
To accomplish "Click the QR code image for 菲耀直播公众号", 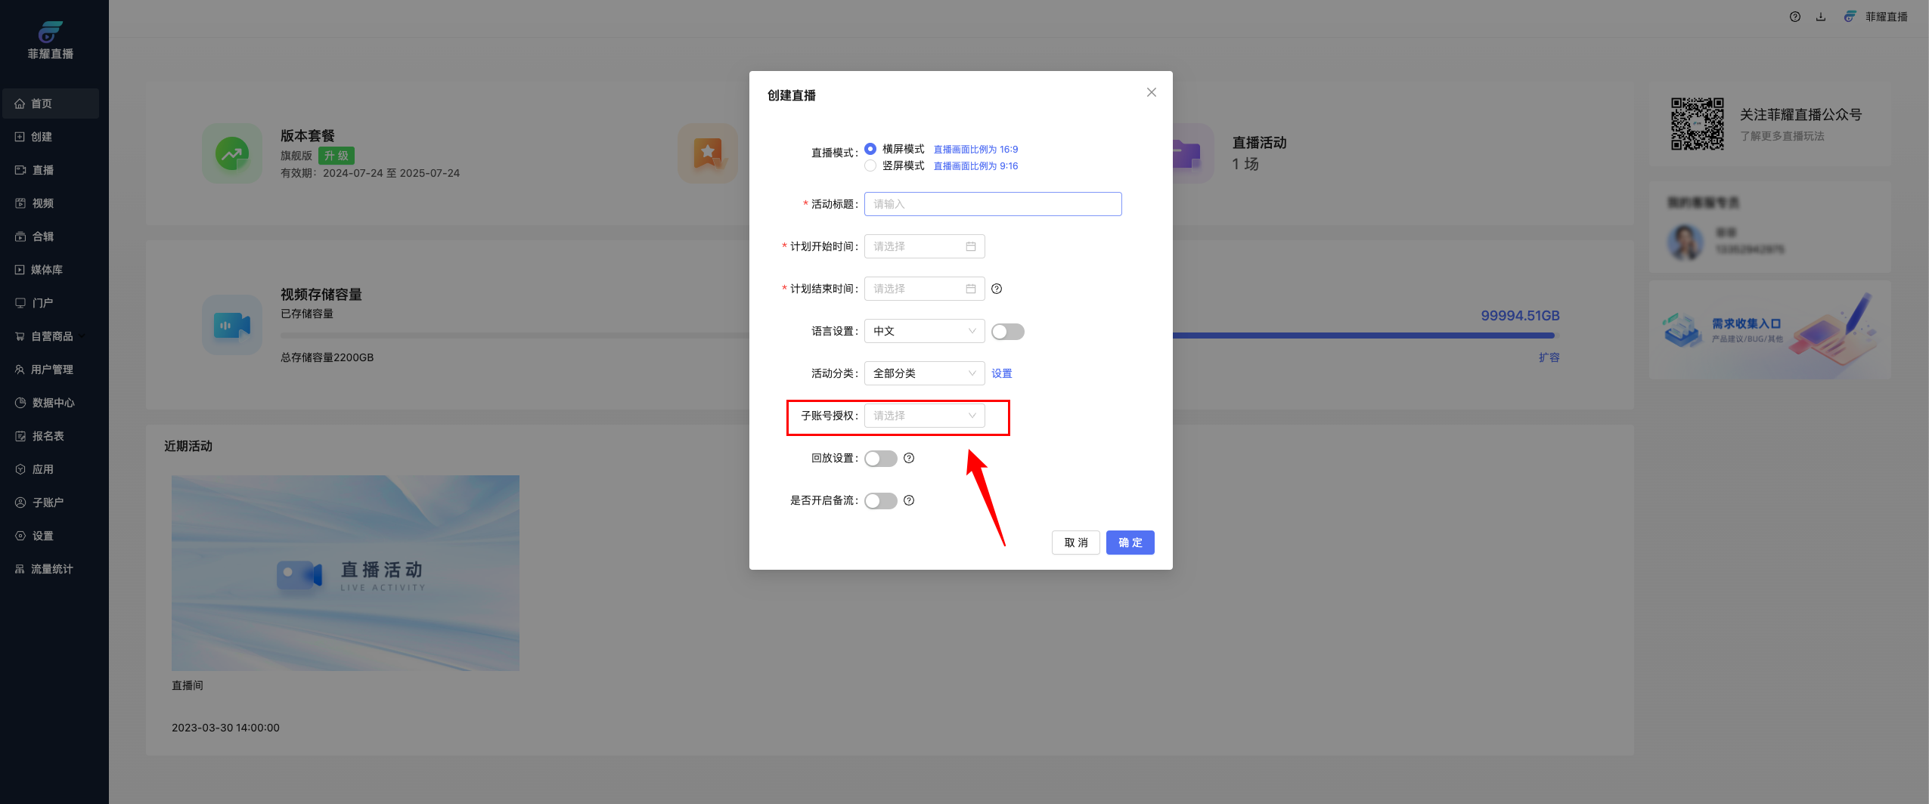I will [1697, 124].
